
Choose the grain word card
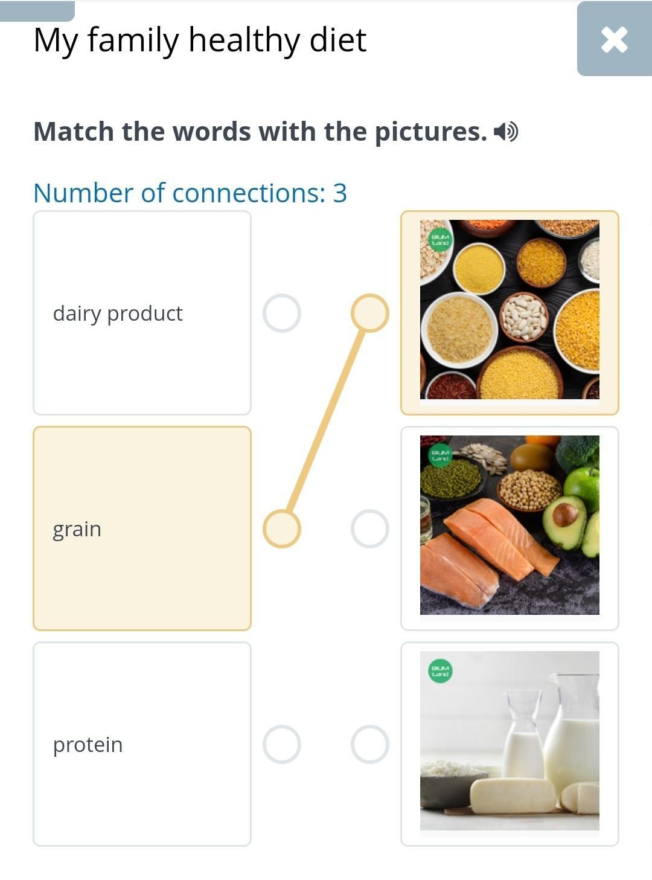coord(142,528)
